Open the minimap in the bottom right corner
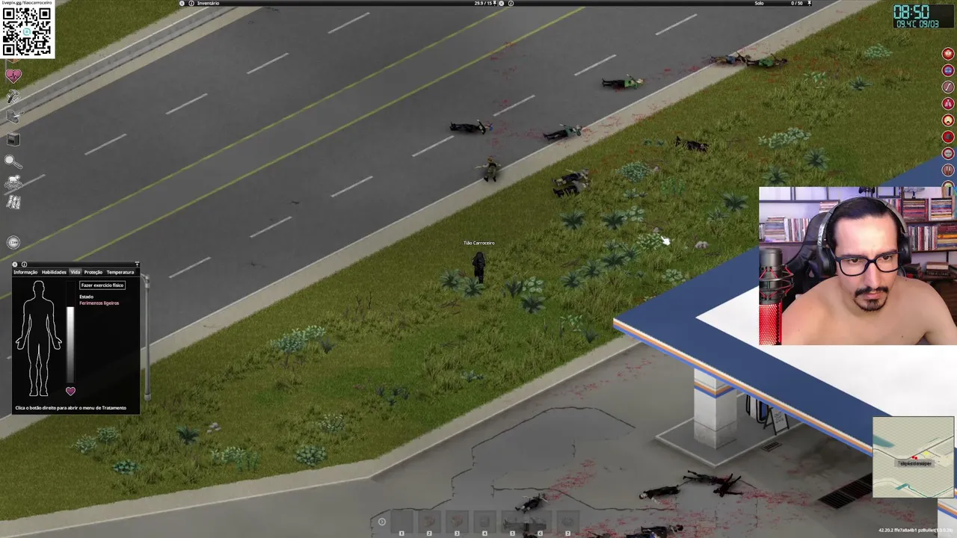Screen dimensions: 957x538 [913, 457]
